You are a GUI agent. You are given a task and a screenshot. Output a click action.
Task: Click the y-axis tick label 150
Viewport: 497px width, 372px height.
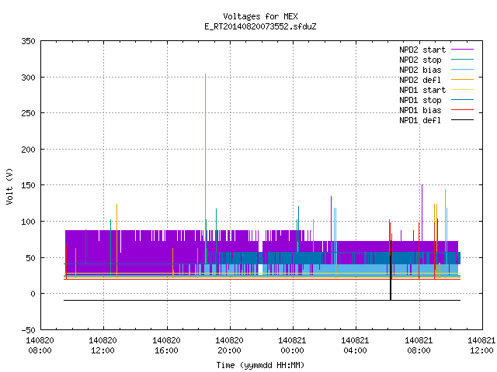tap(28, 185)
